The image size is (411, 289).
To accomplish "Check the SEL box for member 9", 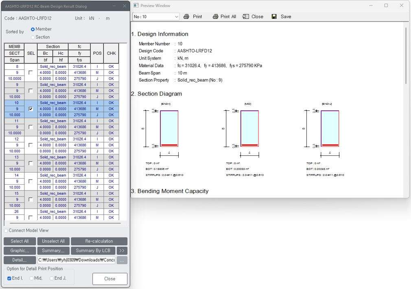I will (x=31, y=91).
